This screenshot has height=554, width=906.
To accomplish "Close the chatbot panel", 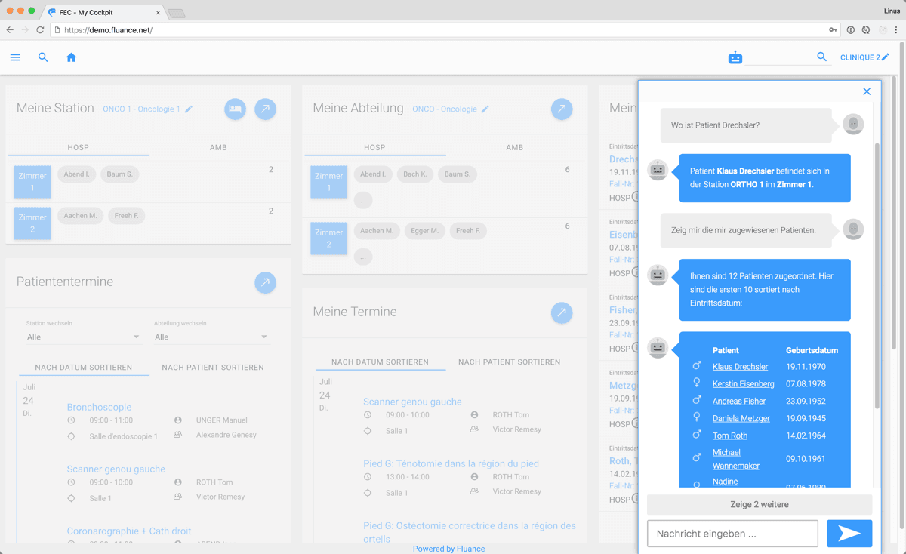I will click(x=867, y=91).
